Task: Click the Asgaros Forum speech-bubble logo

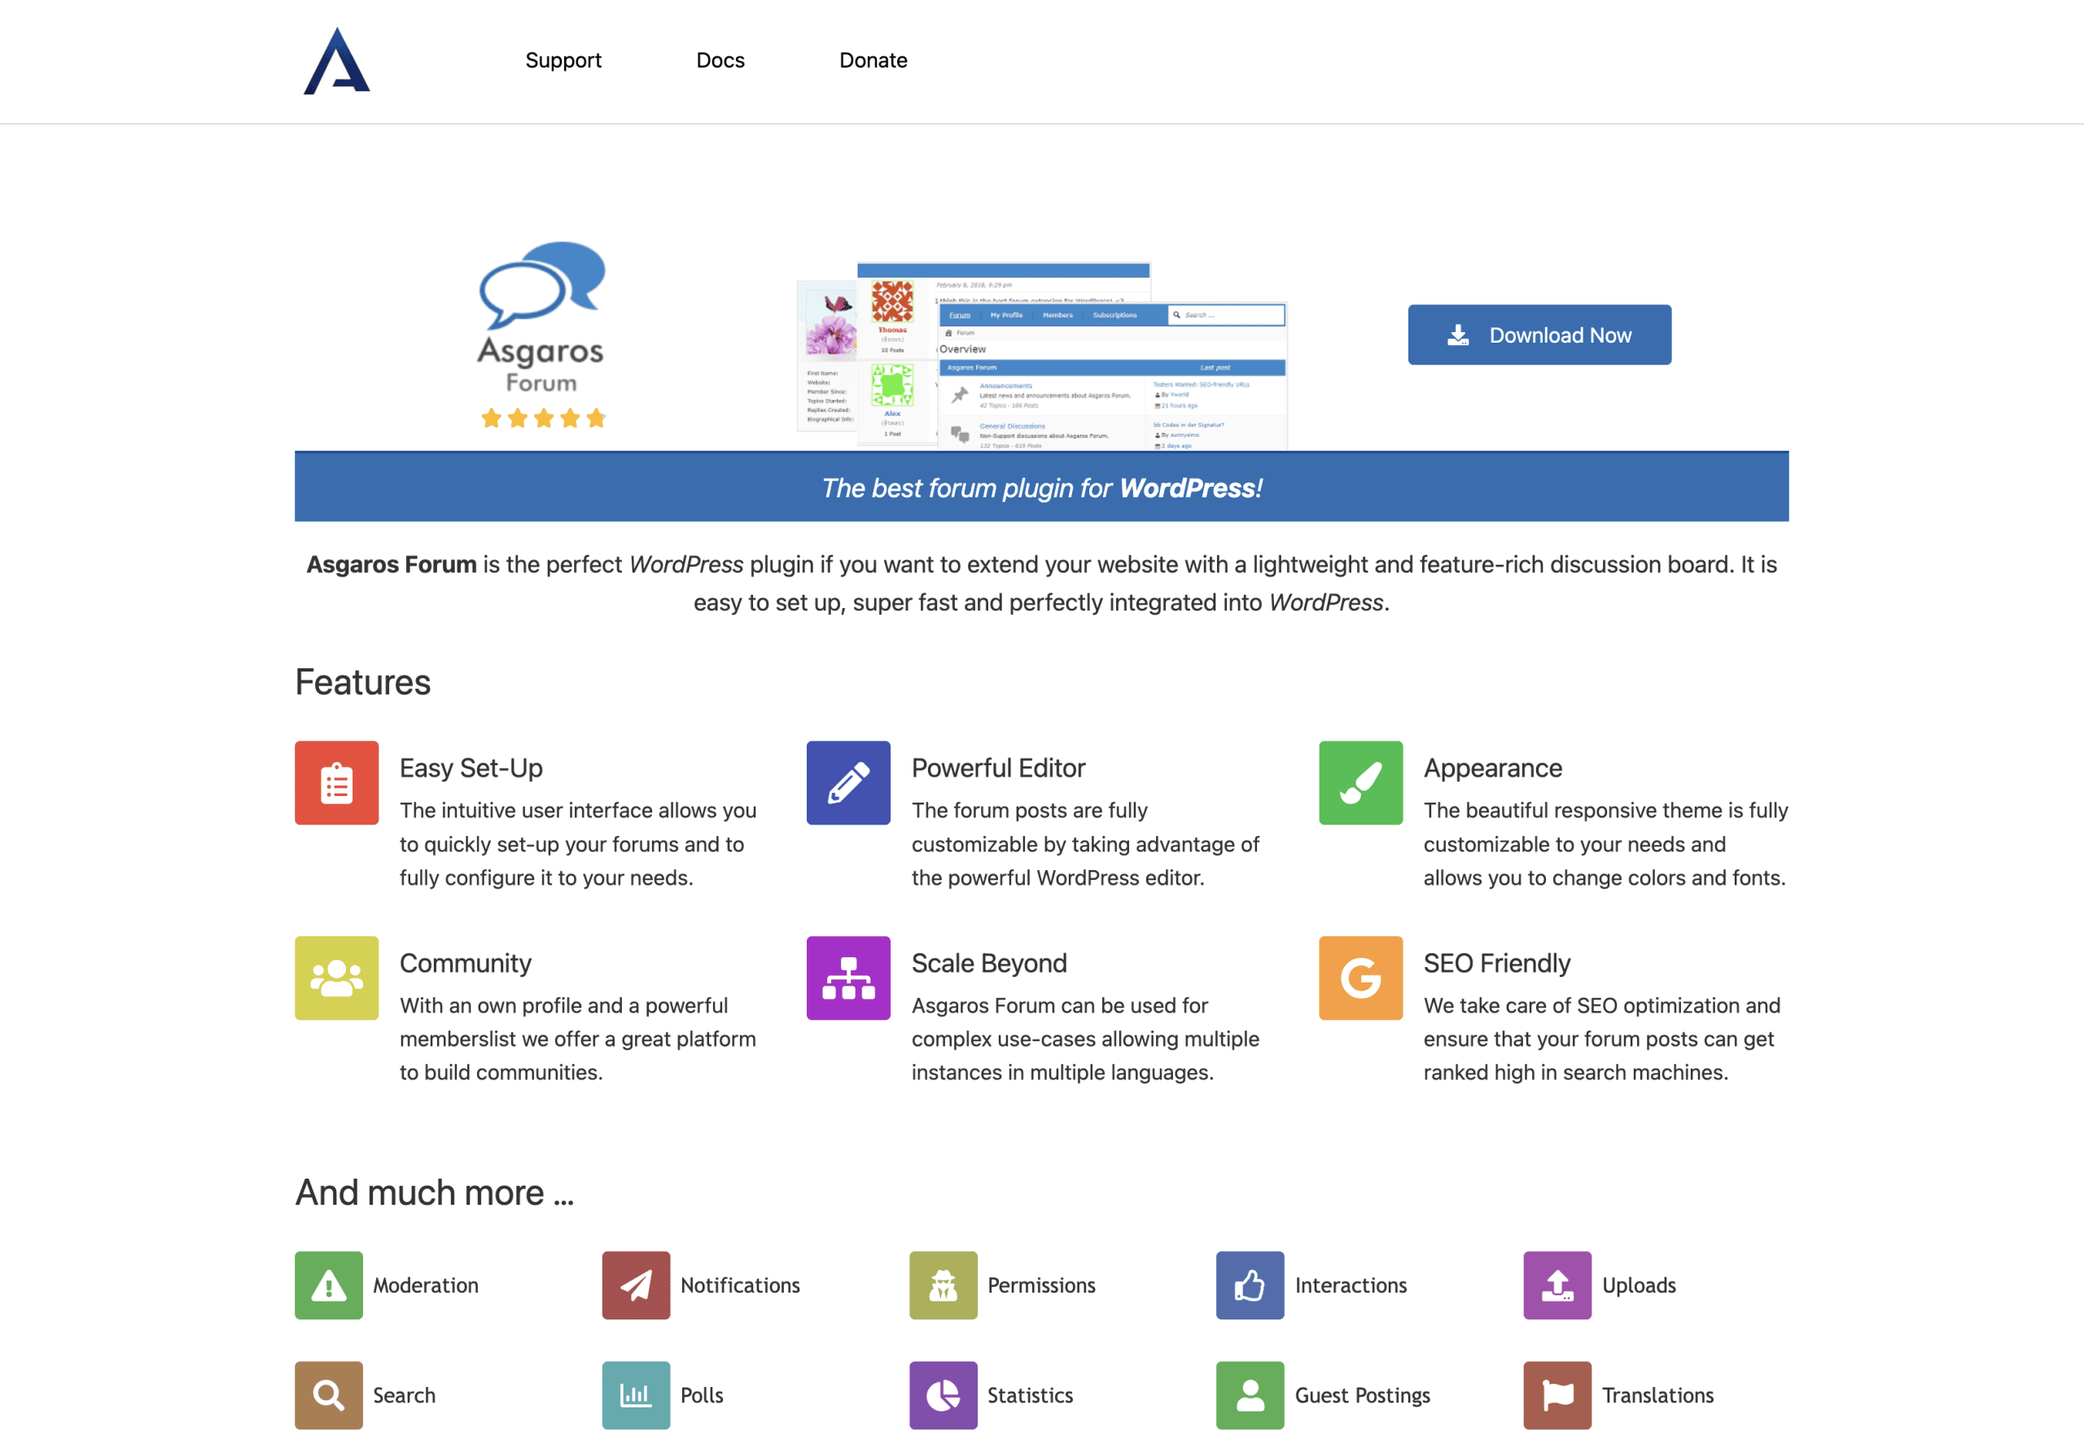Action: tap(541, 317)
